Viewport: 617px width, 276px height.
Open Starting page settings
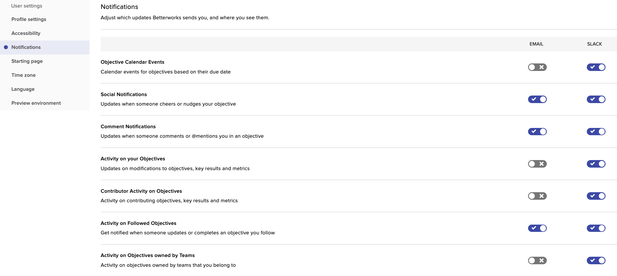[x=45, y=61]
